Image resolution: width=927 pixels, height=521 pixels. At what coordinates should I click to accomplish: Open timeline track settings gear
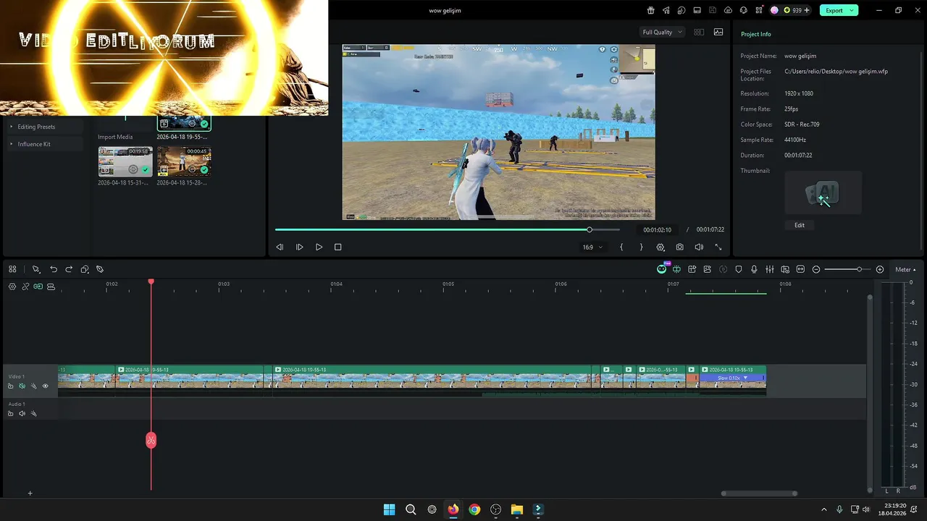[12, 287]
